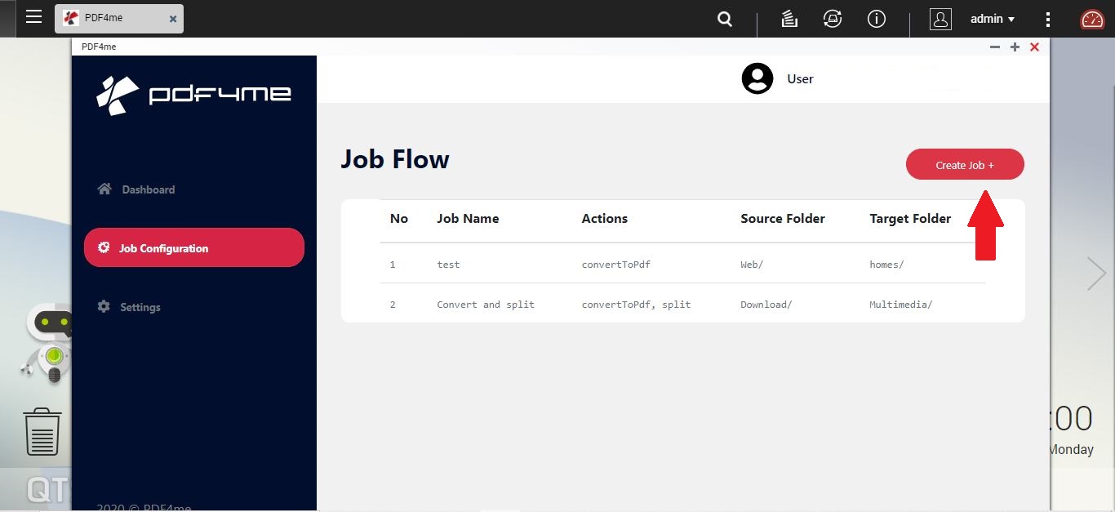The height and width of the screenshot is (512, 1115).
Task: Select the PDF4me tab in the taskbar
Action: coord(119,18)
